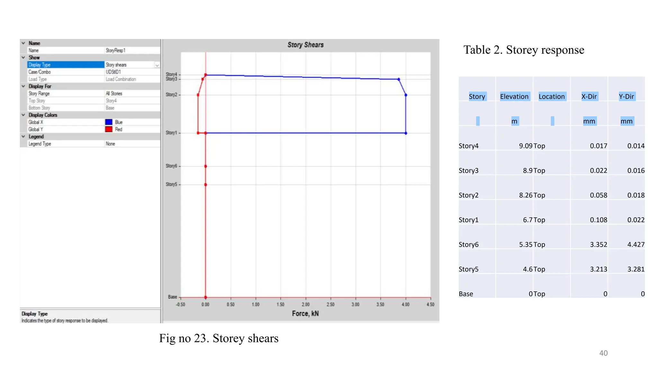Viewport: 658px width, 370px height.
Task: Open the Display Type dropdown arrow
Action: tap(157, 65)
